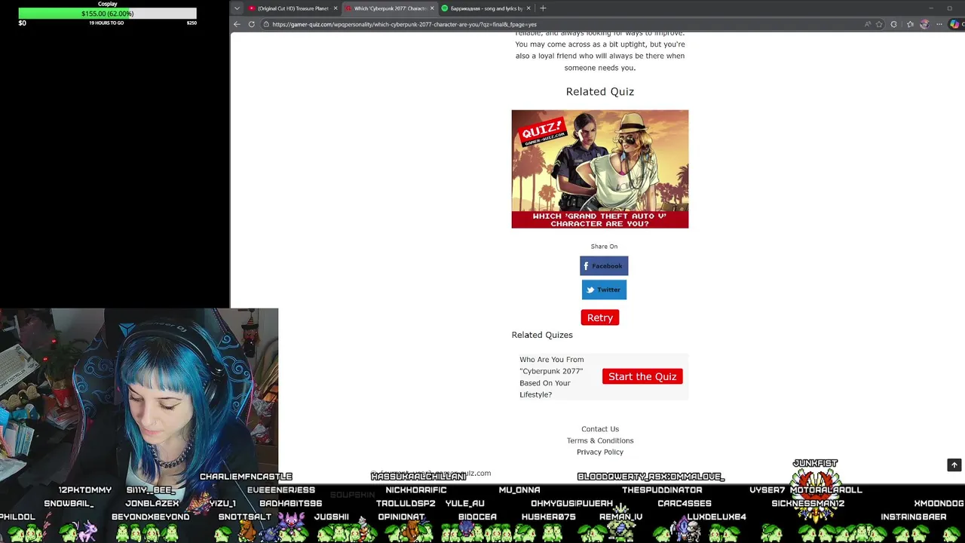965x543 pixels.
Task: Click the scroll-to-top arrow button
Action: click(954, 465)
